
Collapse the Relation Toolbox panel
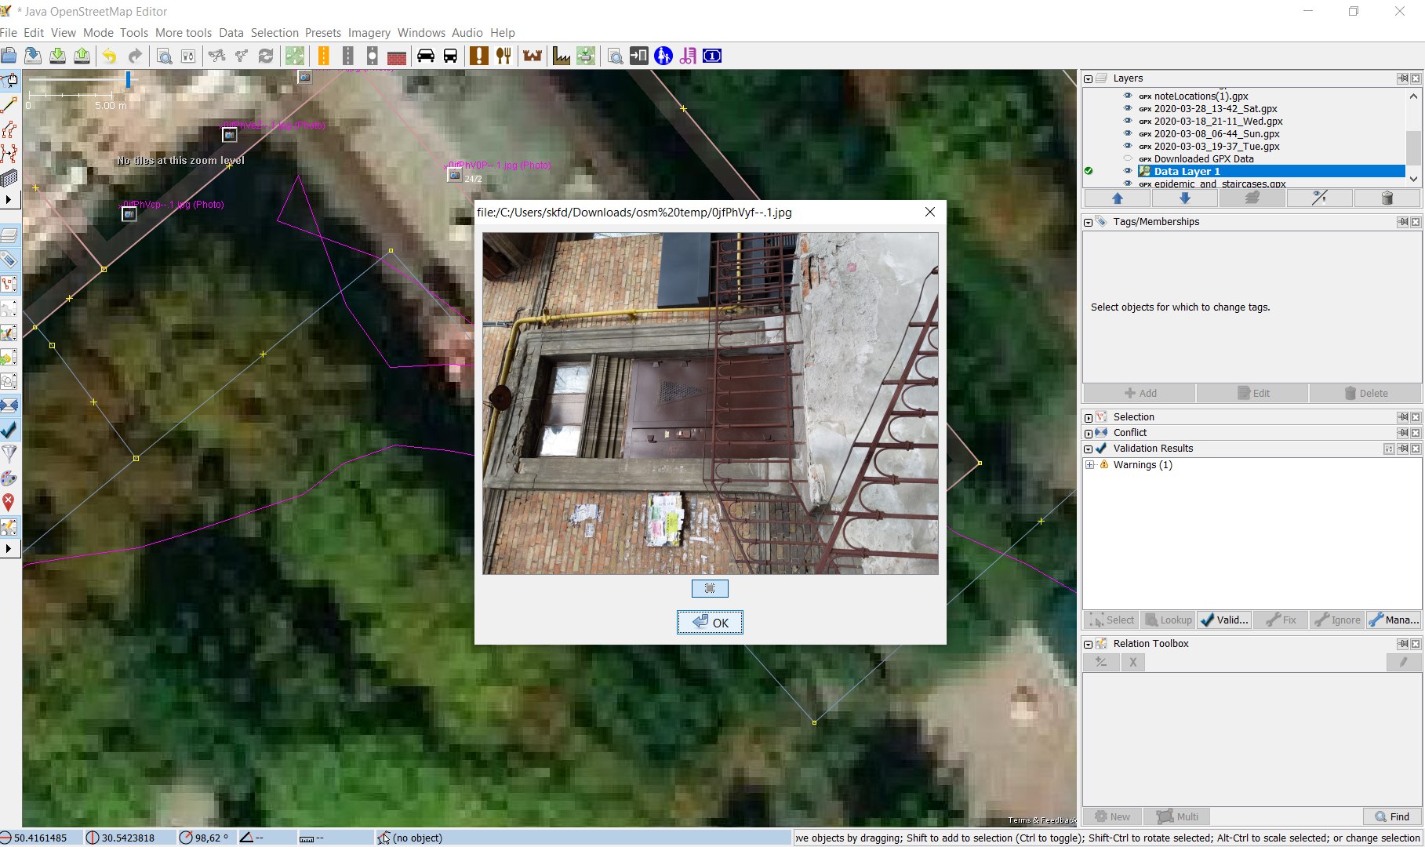tap(1088, 644)
